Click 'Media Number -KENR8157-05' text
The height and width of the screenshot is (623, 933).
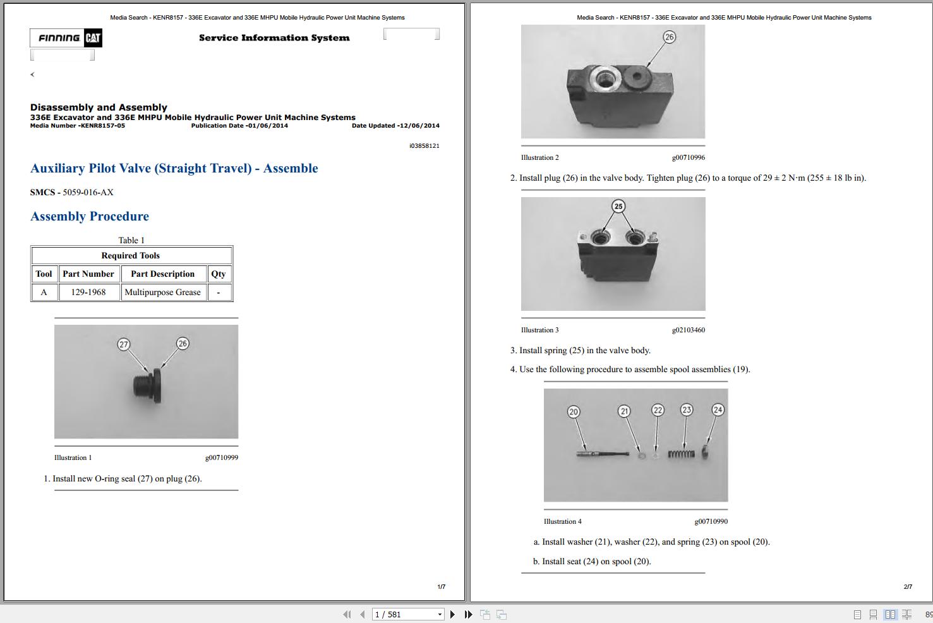point(78,126)
